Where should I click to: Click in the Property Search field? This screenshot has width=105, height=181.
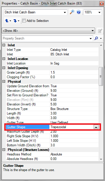coord(46,38)
